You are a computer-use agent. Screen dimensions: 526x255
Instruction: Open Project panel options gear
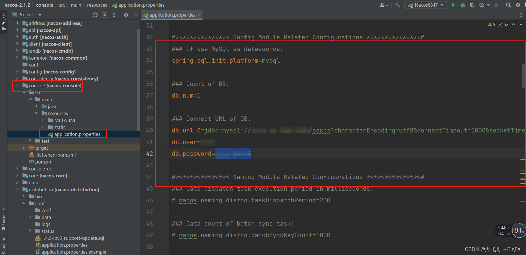126,15
